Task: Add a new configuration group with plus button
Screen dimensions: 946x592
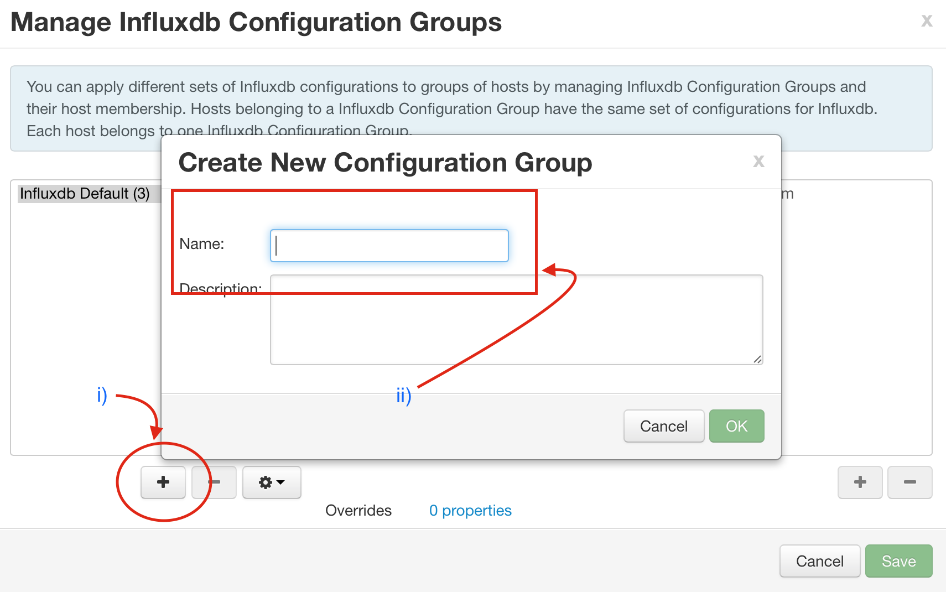Action: pos(163,482)
